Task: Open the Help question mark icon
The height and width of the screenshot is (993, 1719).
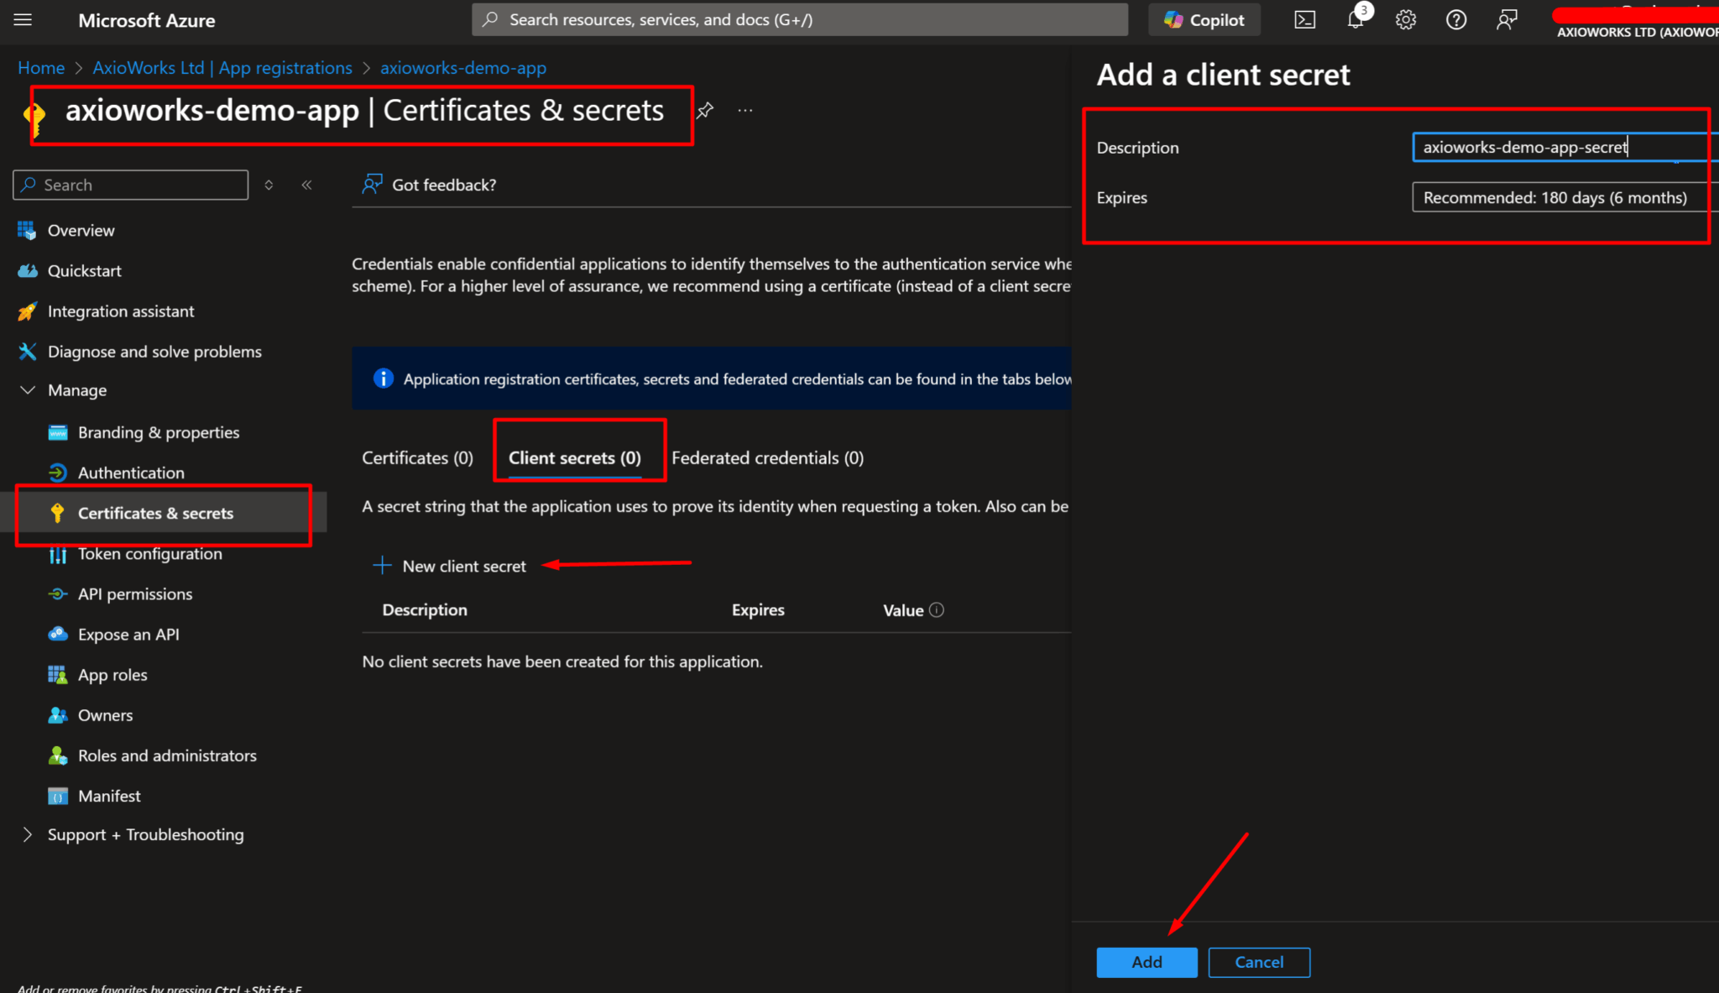Action: (1456, 18)
